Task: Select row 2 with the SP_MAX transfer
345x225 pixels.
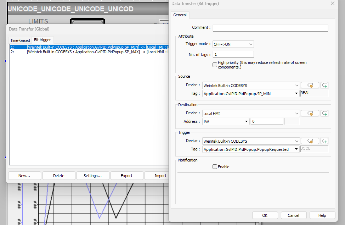Action: coord(89,52)
